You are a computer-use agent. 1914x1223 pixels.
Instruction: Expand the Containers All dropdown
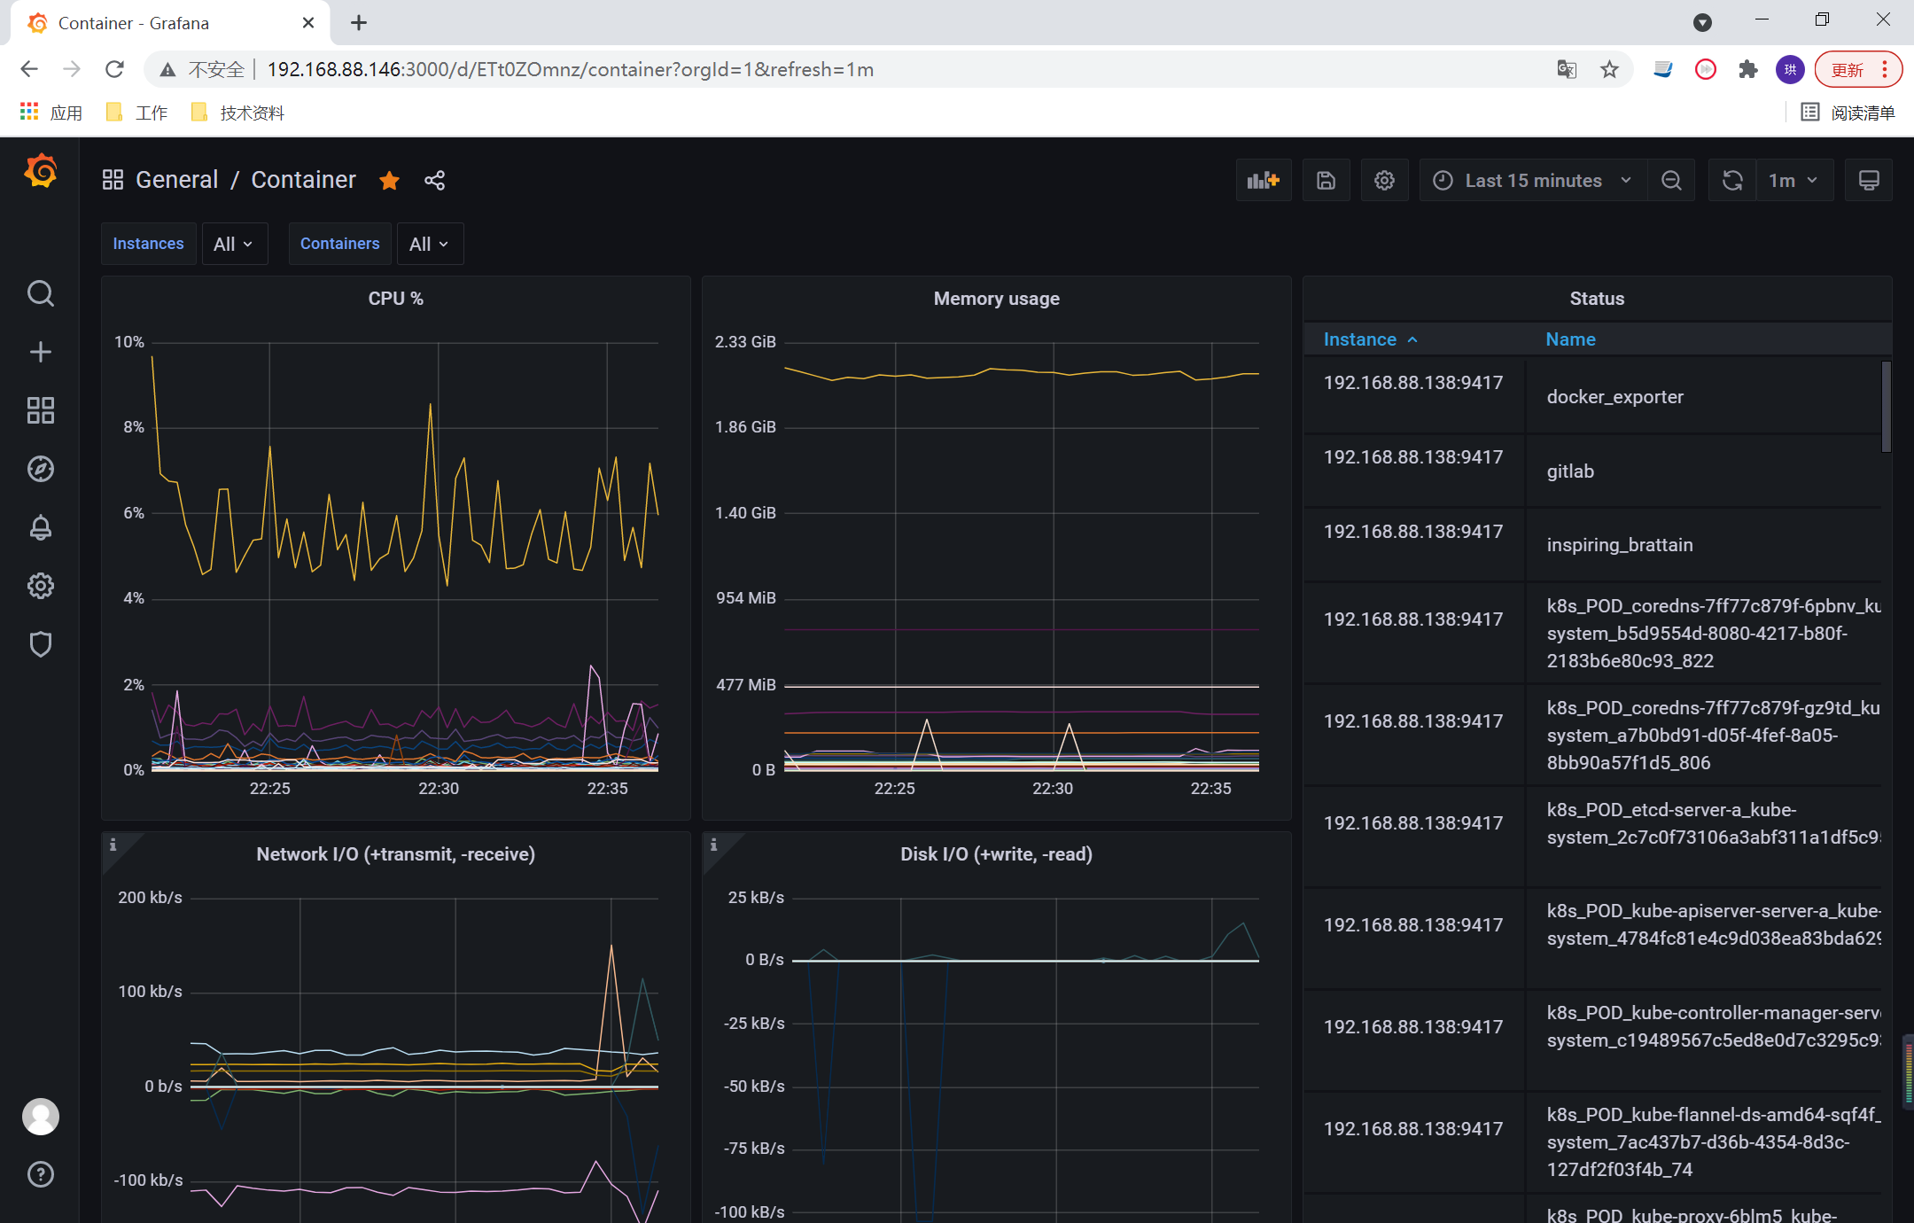pyautogui.click(x=430, y=244)
